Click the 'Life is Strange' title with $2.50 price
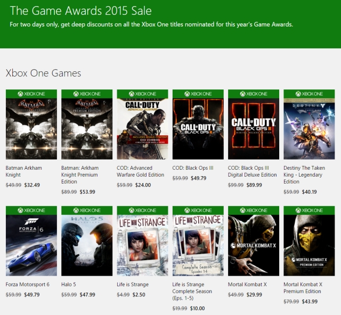 [133, 284]
